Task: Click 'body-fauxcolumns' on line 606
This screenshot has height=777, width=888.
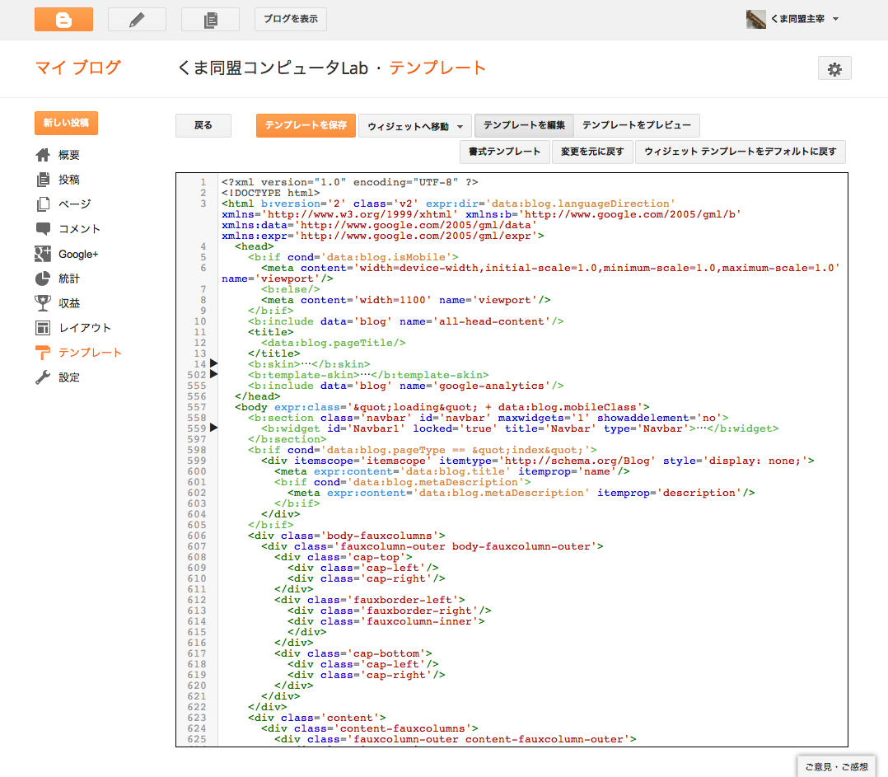Action: click(380, 536)
